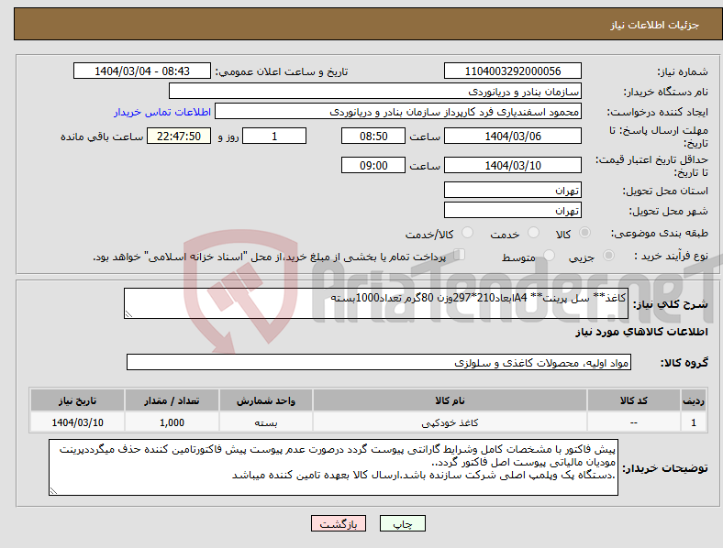
Task: Click the اطلاعات کالاهای مورد نیاز heading
Action: click(x=641, y=332)
